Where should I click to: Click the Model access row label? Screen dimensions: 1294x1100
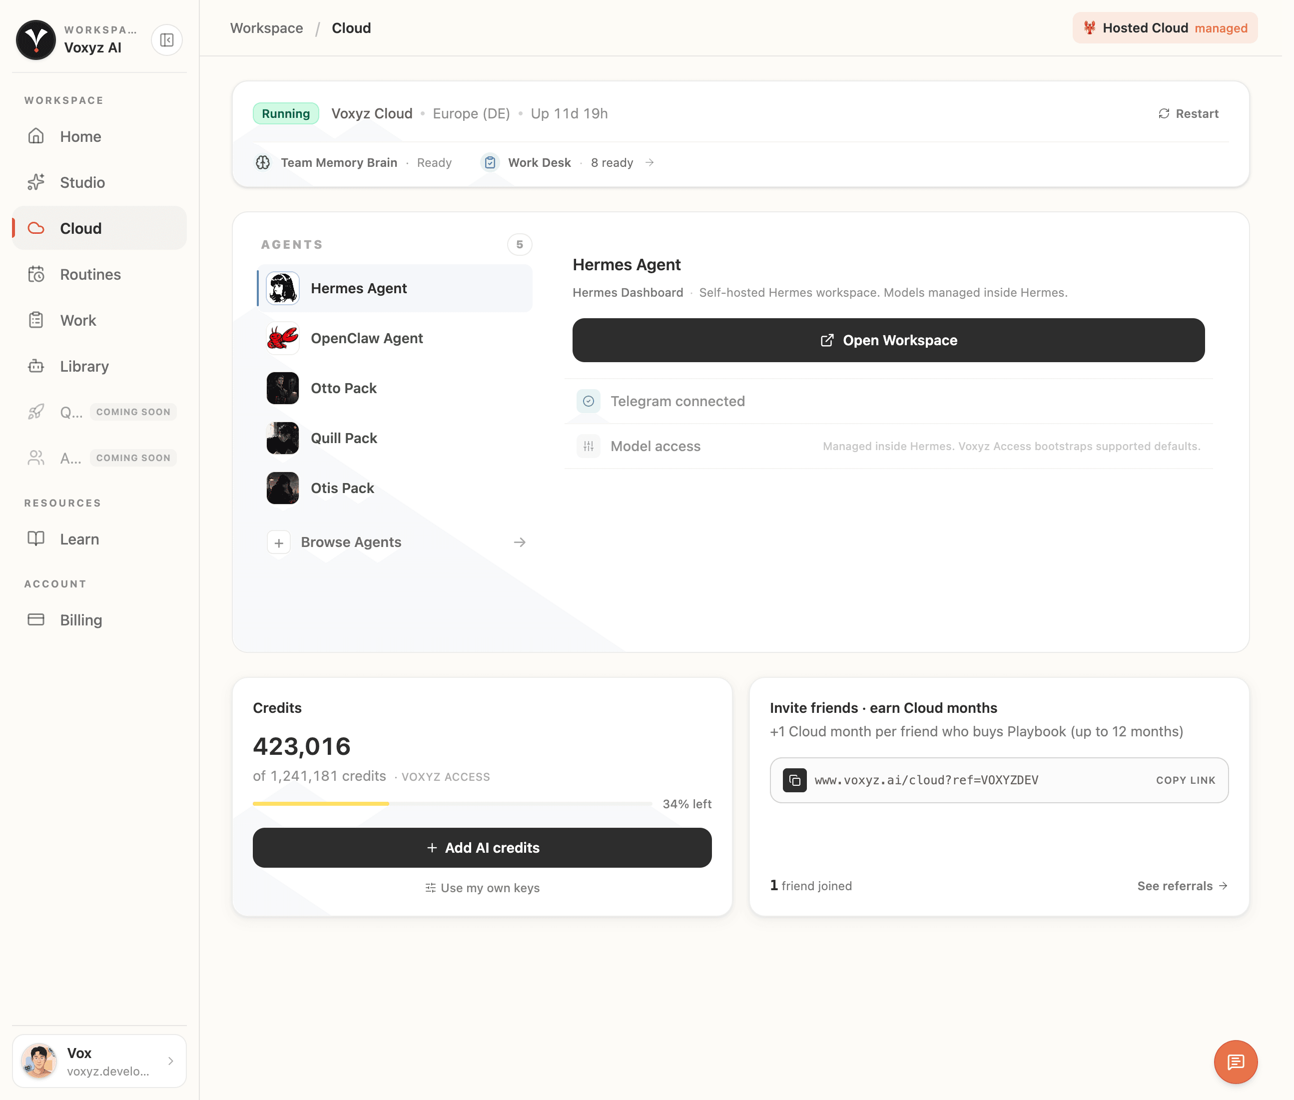(655, 447)
